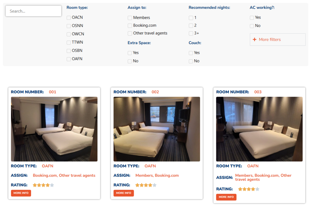The width and height of the screenshot is (312, 208).
Task: Select Yes under AC working
Action: (x=252, y=18)
